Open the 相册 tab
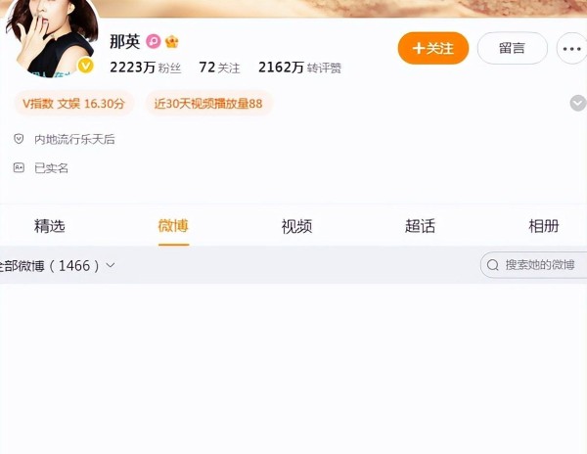 pyautogui.click(x=544, y=226)
